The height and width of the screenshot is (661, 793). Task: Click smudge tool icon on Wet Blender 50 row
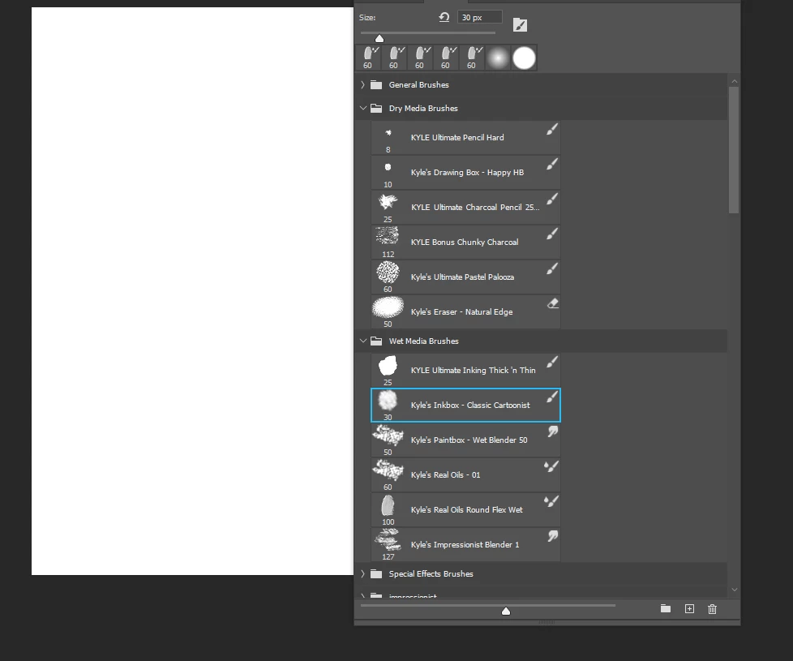click(x=553, y=431)
